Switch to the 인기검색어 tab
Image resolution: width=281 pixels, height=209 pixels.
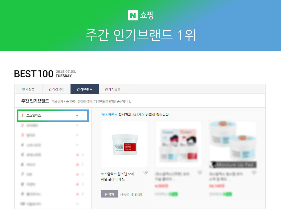click(x=56, y=89)
